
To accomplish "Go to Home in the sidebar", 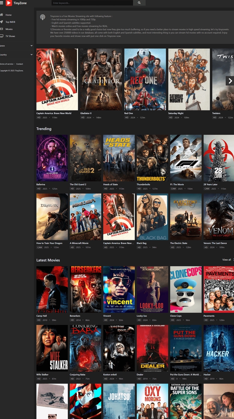I will pyautogui.click(x=9, y=15).
